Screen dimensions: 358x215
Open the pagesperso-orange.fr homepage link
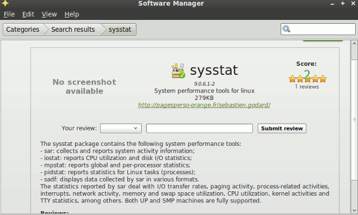(204, 105)
